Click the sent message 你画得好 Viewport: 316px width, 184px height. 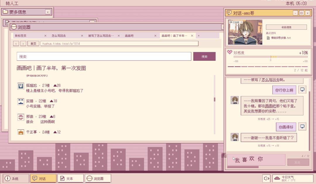(x=286, y=127)
